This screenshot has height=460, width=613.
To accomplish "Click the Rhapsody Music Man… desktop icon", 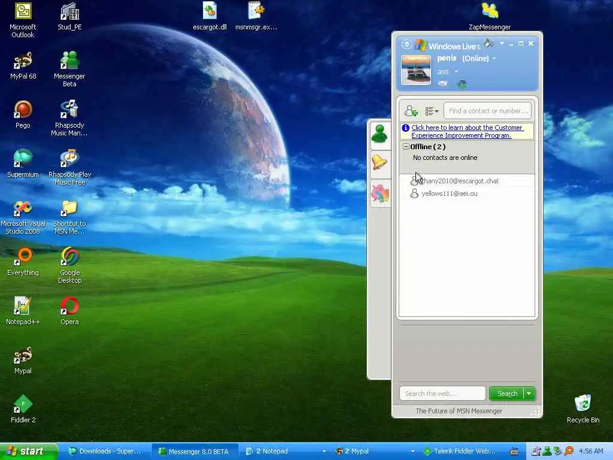I will (69, 119).
